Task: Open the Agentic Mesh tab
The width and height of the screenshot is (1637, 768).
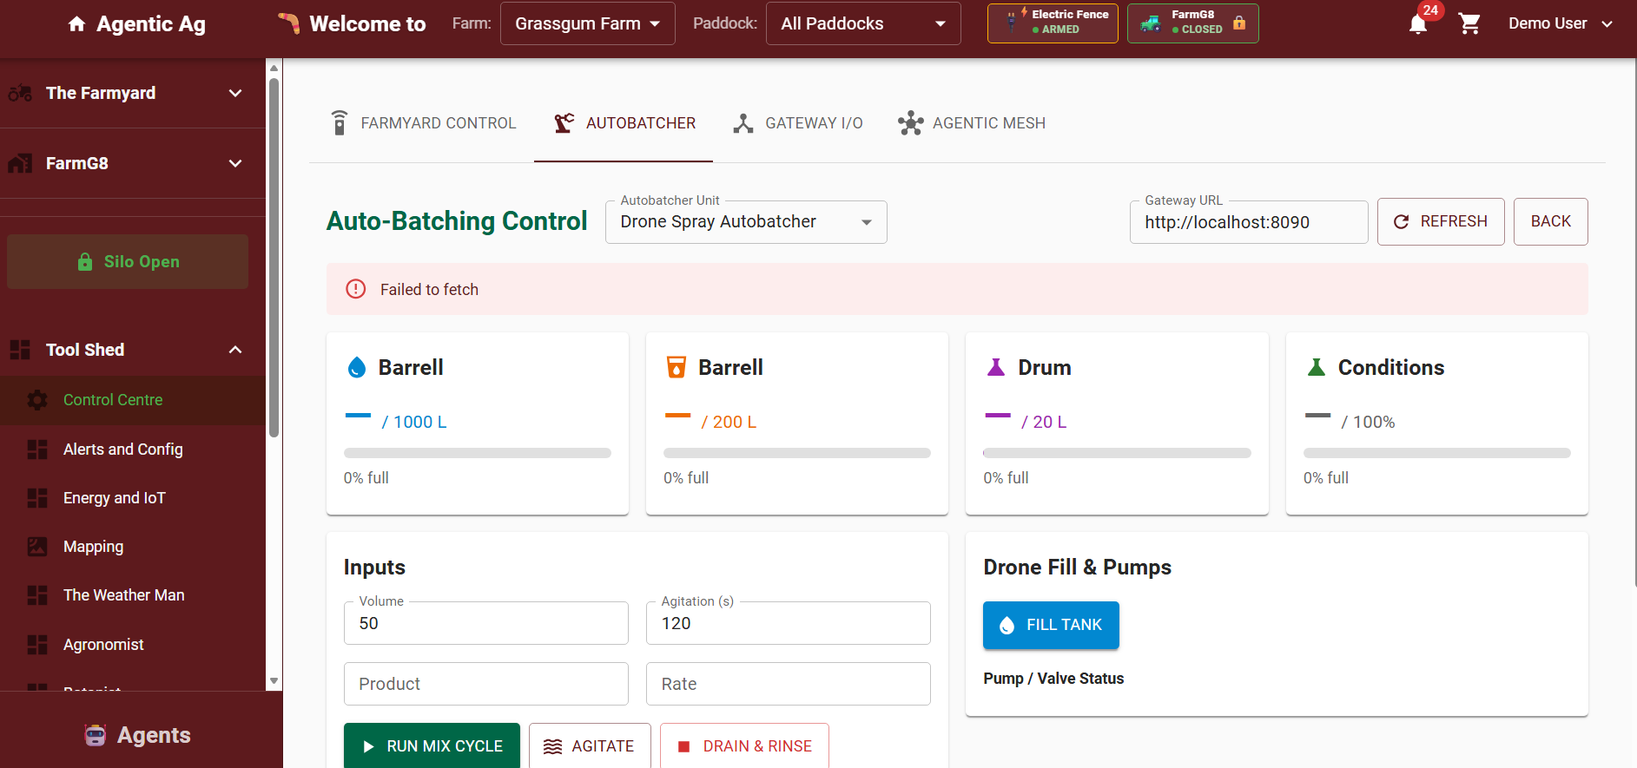Action: coord(972,123)
